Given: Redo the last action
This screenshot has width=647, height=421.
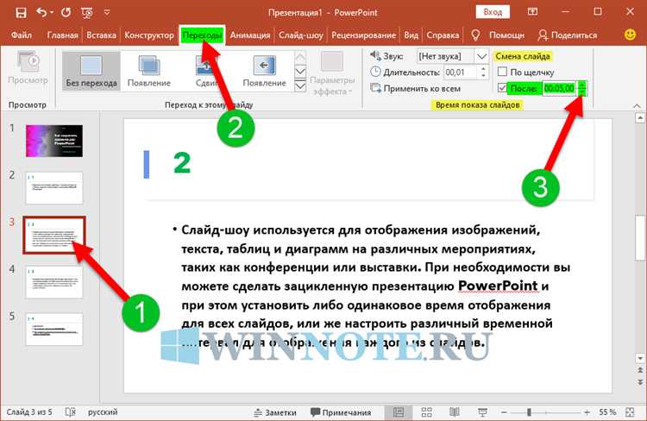Looking at the screenshot, I should tap(66, 13).
